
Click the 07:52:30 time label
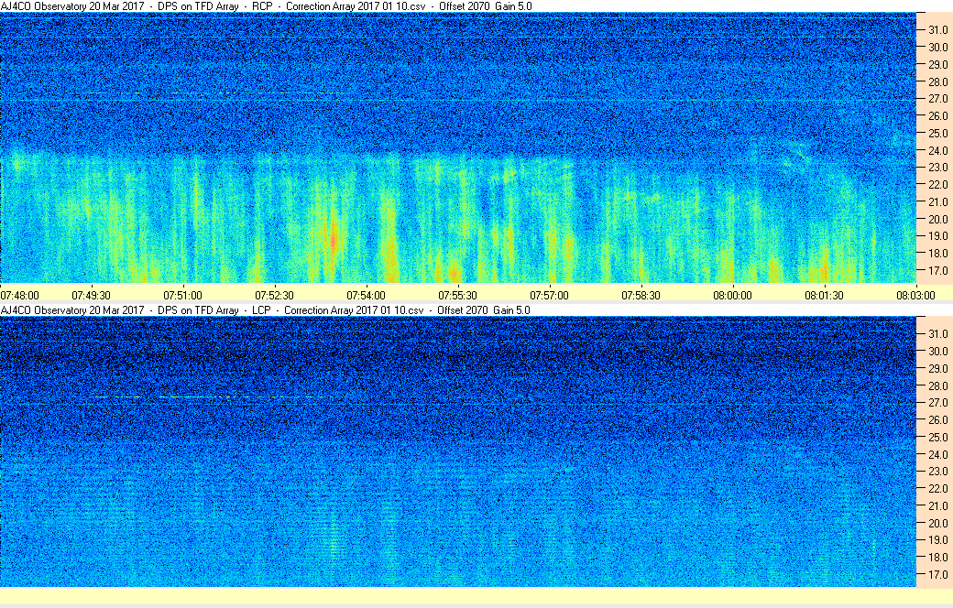(274, 295)
